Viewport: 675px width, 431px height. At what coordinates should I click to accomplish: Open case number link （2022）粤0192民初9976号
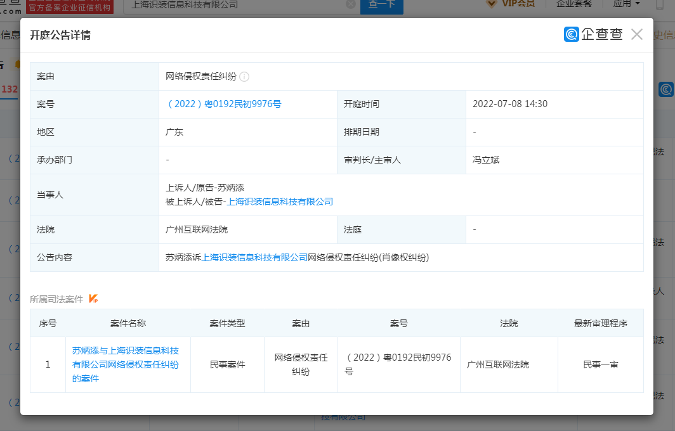click(x=223, y=104)
